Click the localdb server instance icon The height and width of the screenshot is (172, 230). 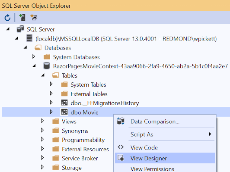(29, 38)
